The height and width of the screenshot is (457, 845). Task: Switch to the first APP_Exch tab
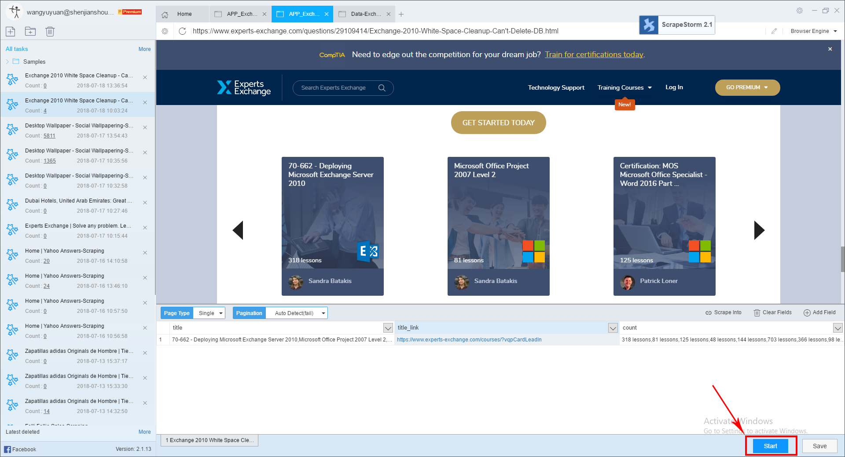click(240, 14)
